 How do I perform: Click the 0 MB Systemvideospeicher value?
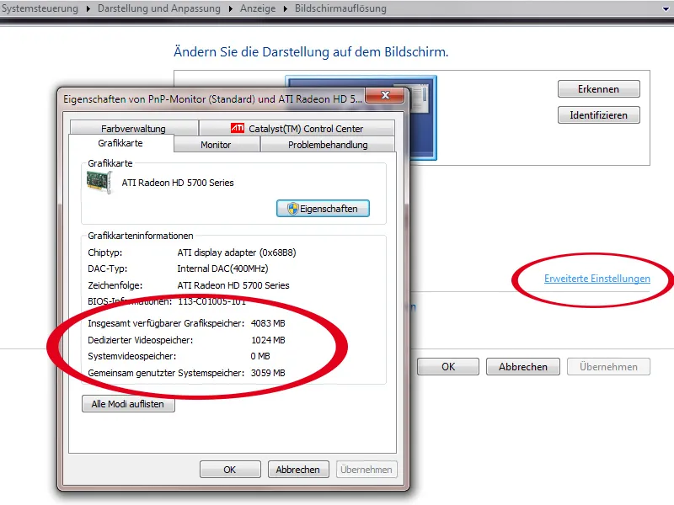coord(260,356)
